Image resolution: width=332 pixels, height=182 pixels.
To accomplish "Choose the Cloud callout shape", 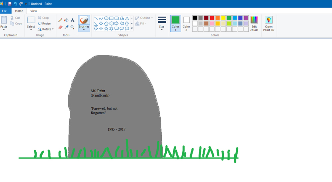I will click(x=127, y=28).
